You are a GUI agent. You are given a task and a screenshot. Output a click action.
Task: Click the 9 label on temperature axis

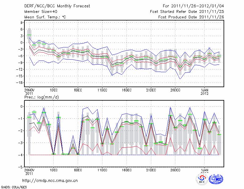coord(22,22)
